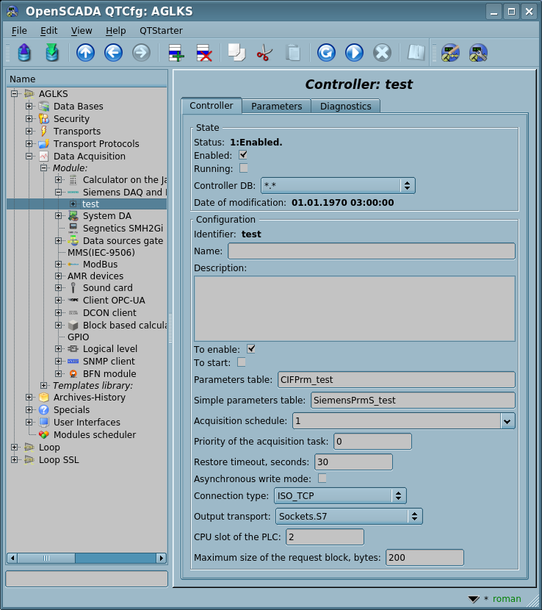Open the View menu
Screen dimensions: 542x610
click(x=82, y=31)
